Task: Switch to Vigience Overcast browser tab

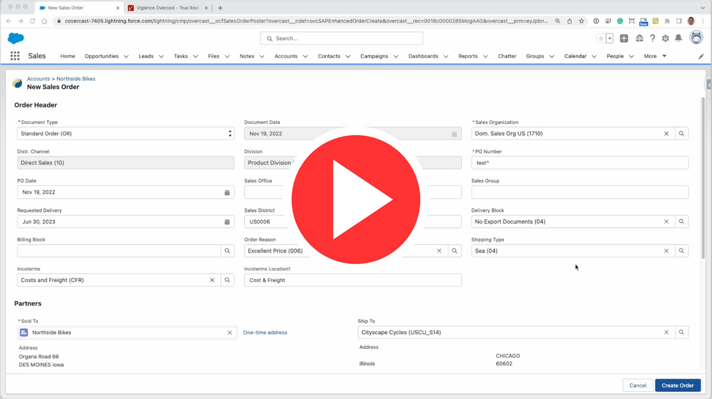Action: [167, 8]
